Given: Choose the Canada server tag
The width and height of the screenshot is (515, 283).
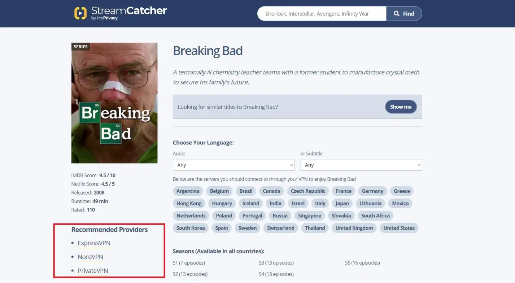Looking at the screenshot, I should [x=271, y=191].
